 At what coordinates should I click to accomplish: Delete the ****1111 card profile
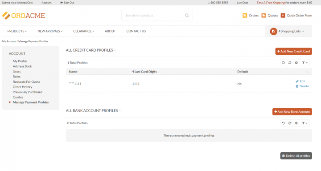pyautogui.click(x=302, y=86)
